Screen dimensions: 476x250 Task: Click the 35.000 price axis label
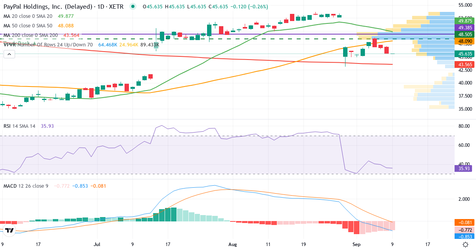tap(464, 109)
